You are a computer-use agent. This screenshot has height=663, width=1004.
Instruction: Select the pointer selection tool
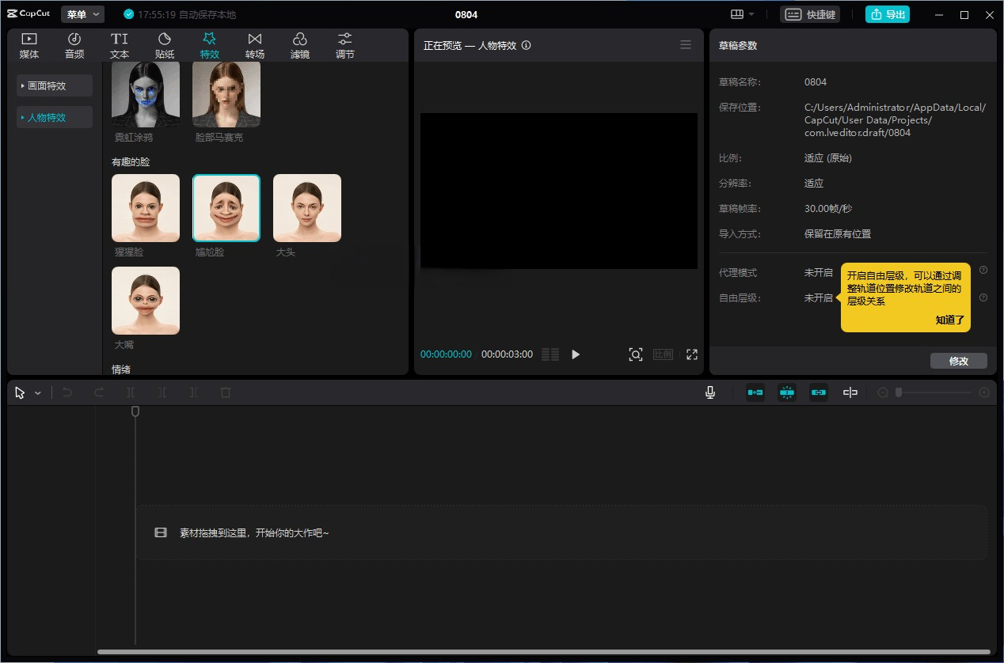(20, 392)
